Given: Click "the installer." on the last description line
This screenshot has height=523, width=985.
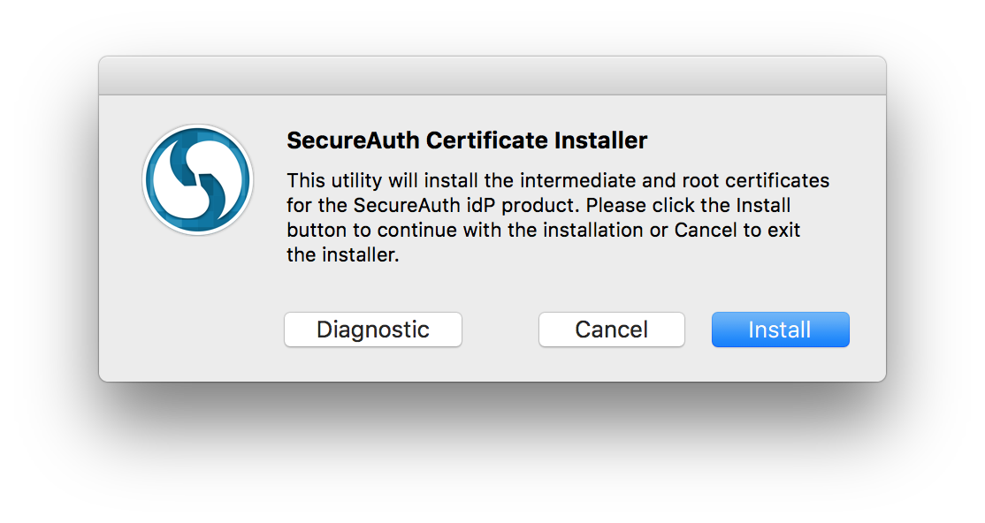Looking at the screenshot, I should pos(343,256).
